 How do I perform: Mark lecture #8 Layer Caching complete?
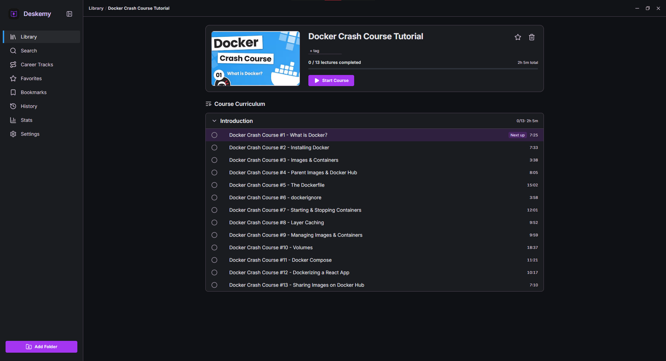click(214, 223)
